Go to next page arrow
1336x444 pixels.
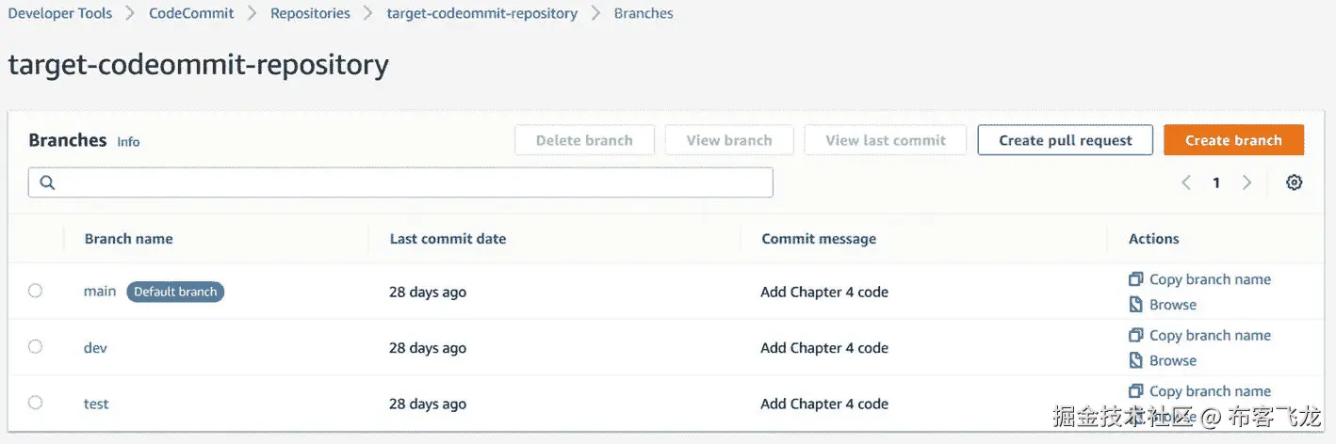tap(1246, 182)
